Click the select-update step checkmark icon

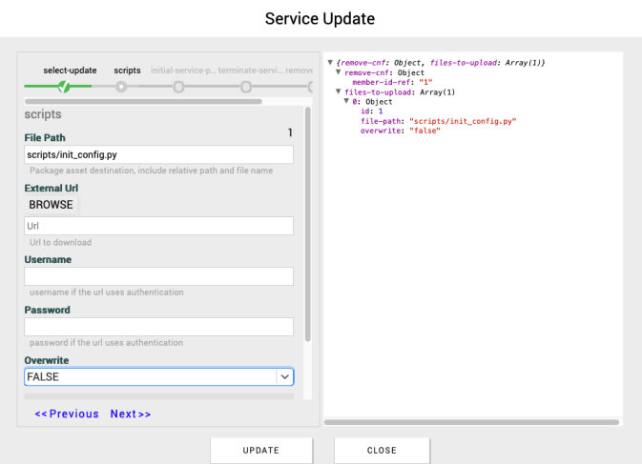click(64, 87)
